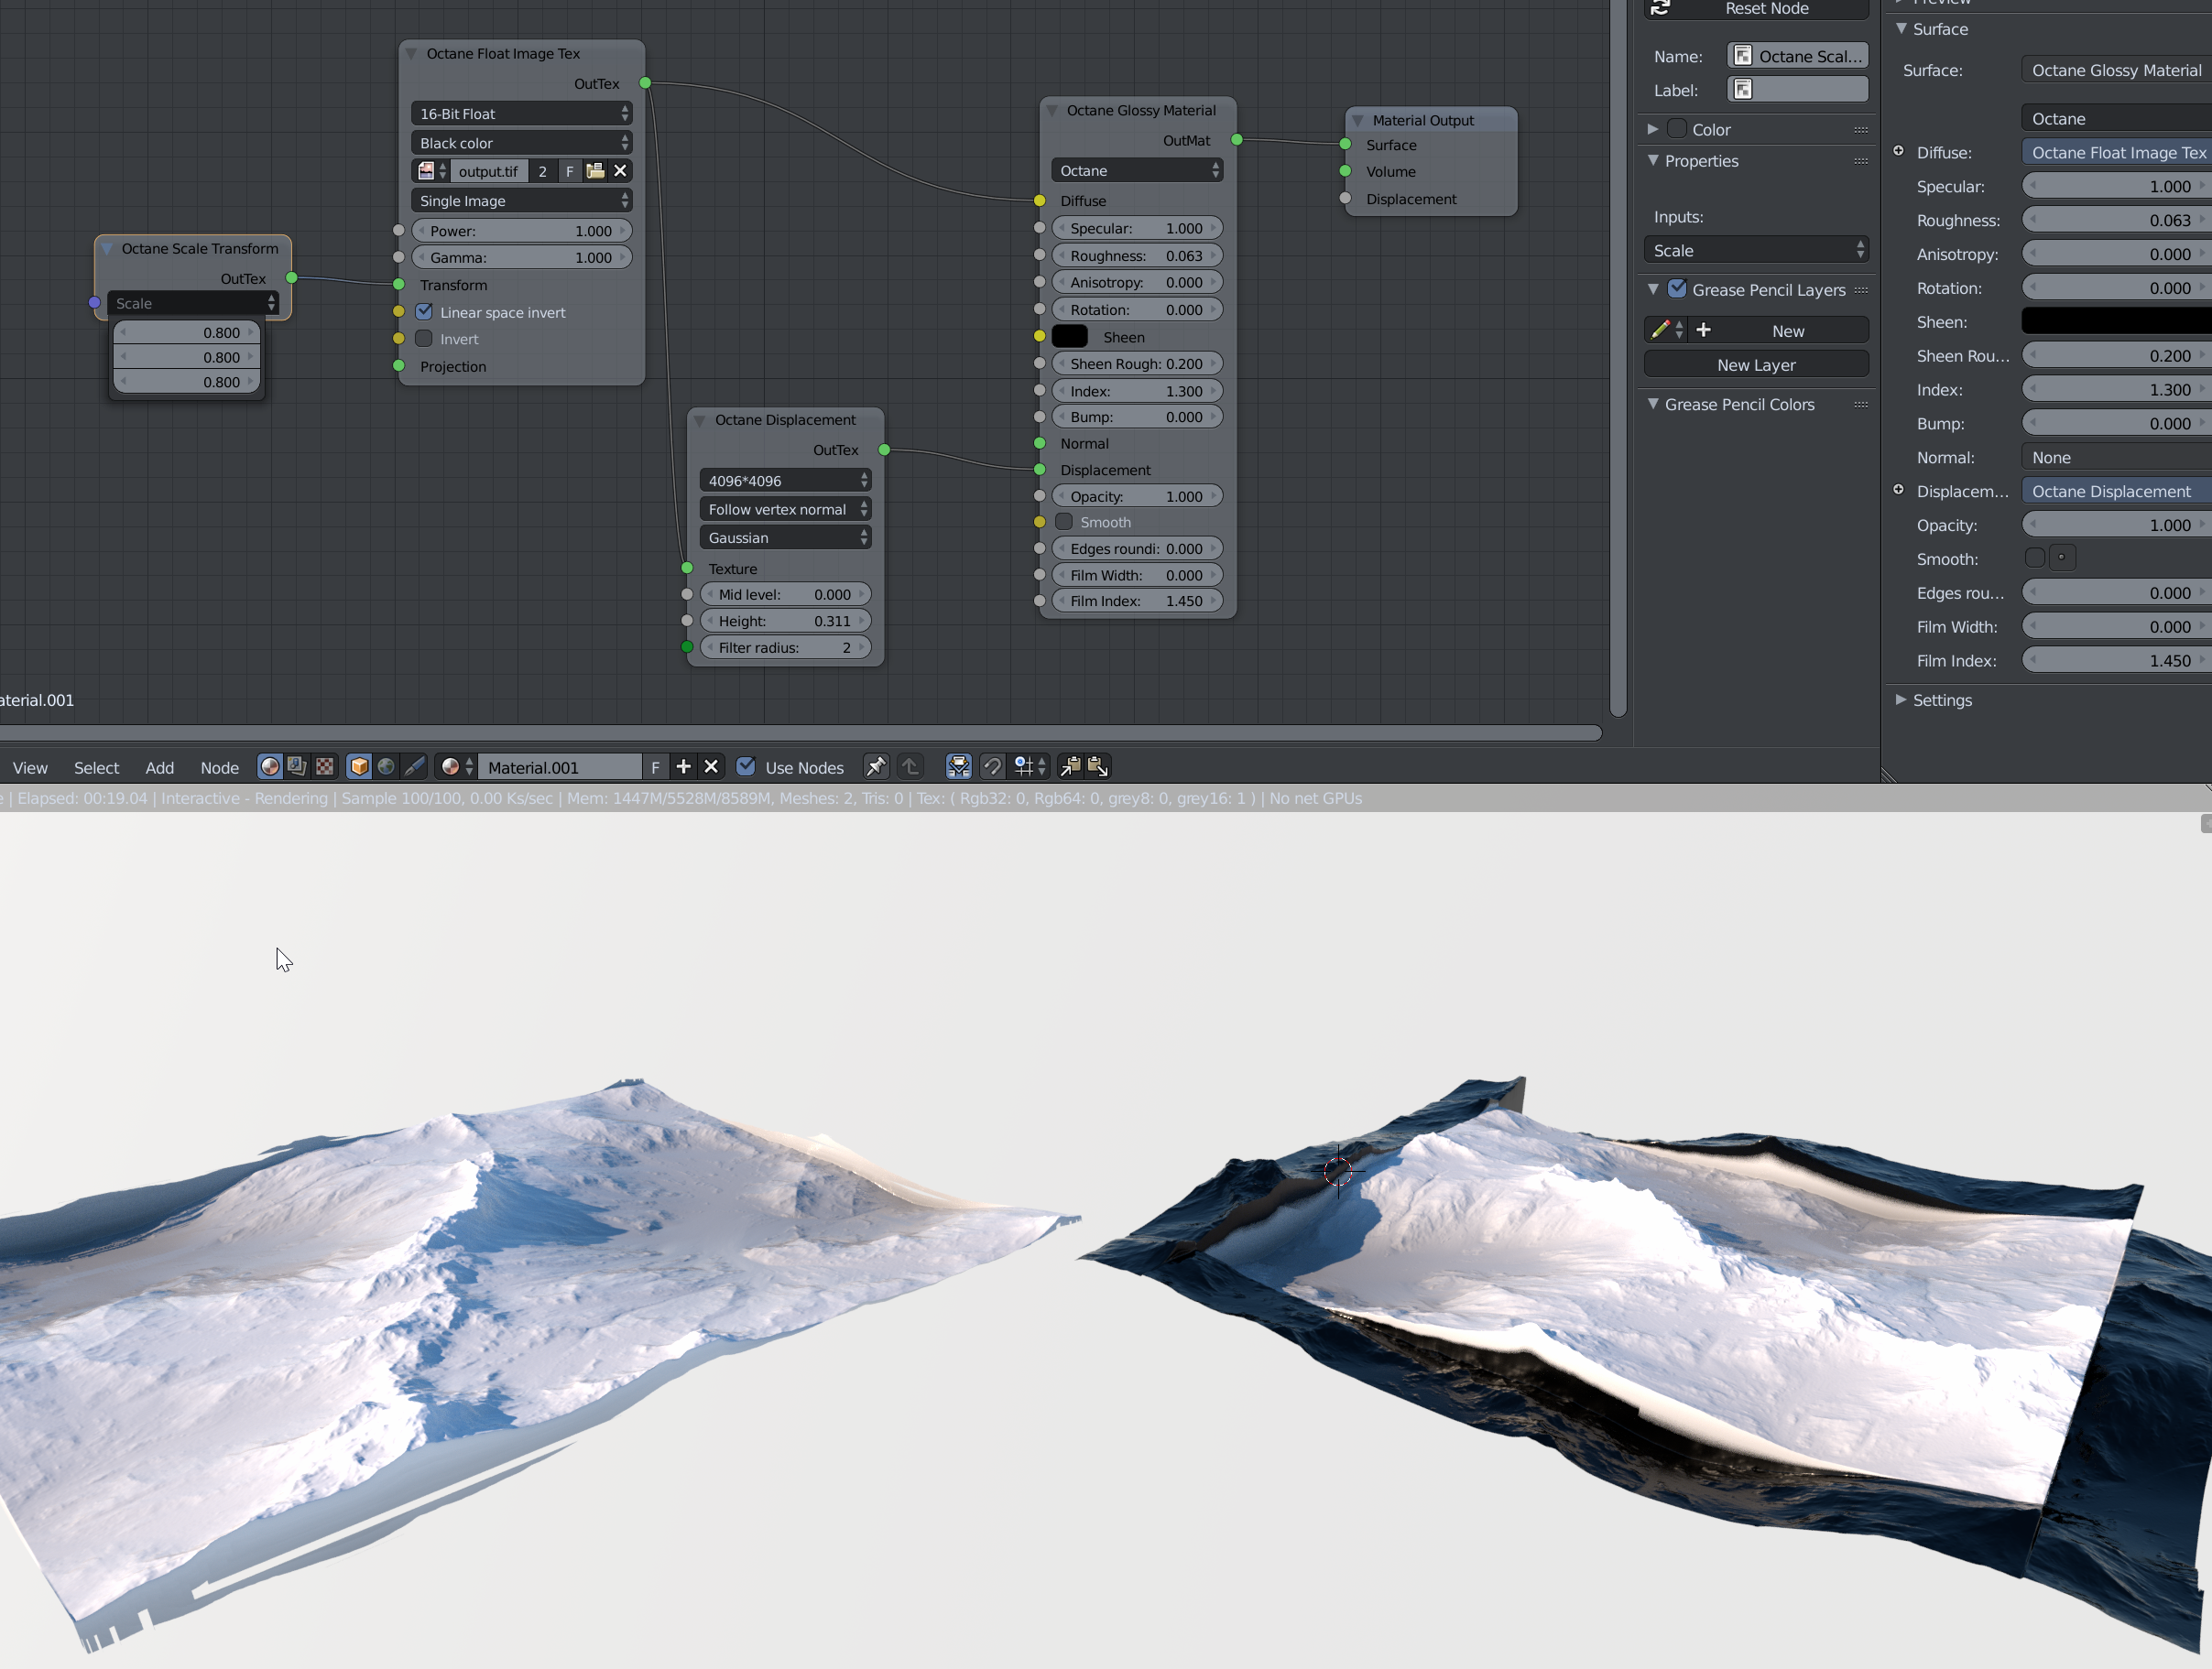2212x1669 pixels.
Task: Open Follow vertex normal dropdown
Action: (785, 510)
